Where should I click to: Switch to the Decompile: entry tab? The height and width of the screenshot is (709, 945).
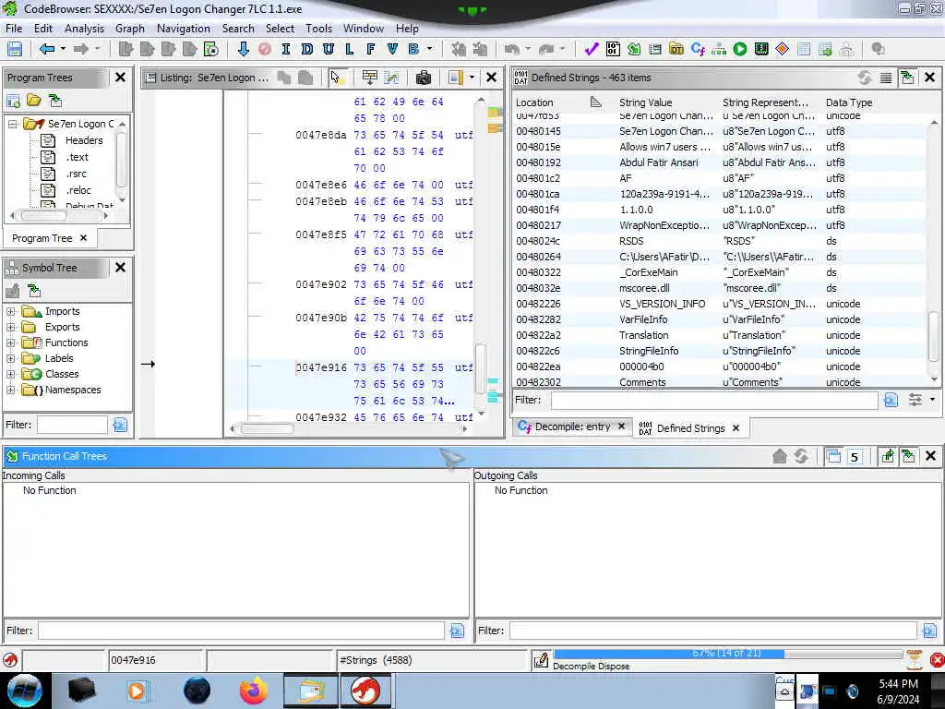coord(572,427)
